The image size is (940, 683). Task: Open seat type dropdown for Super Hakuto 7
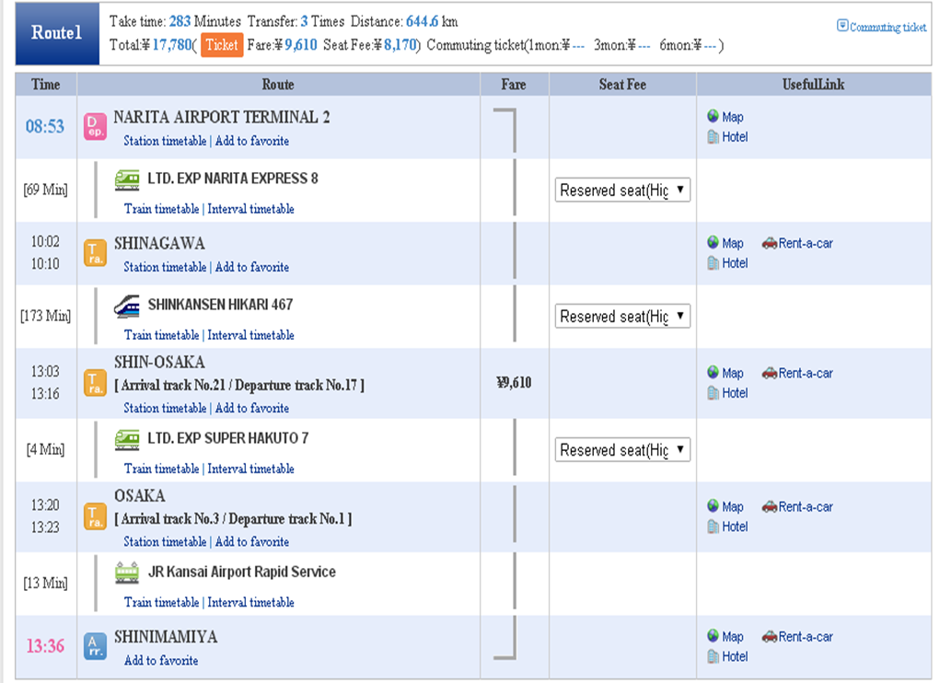pyautogui.click(x=622, y=450)
